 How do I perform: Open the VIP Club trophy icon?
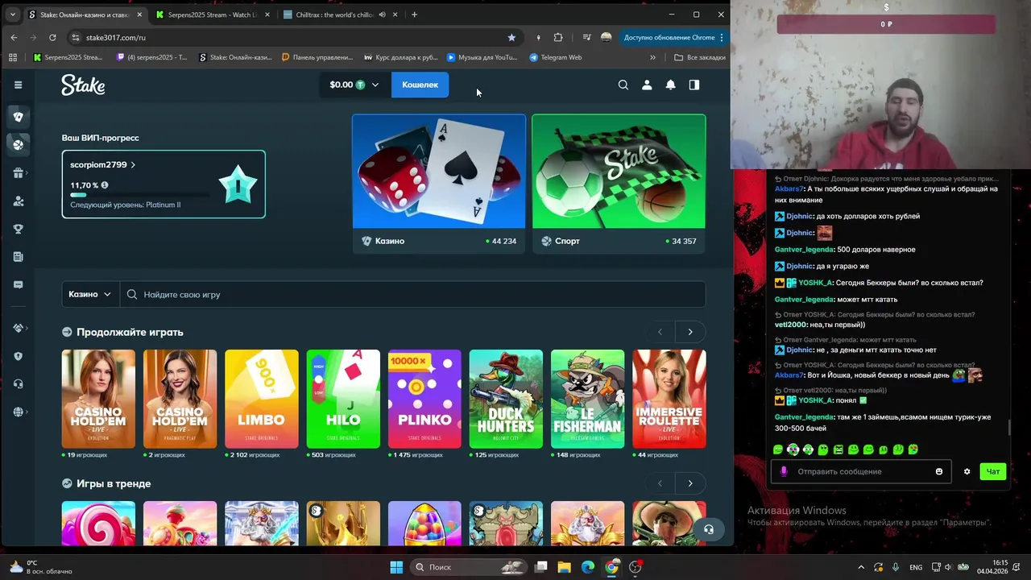(x=18, y=229)
